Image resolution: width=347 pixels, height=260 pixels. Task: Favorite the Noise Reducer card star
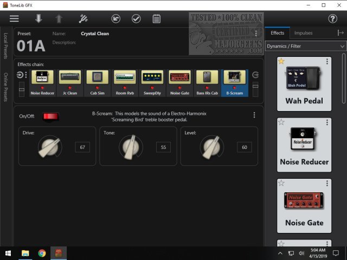[x=281, y=122]
